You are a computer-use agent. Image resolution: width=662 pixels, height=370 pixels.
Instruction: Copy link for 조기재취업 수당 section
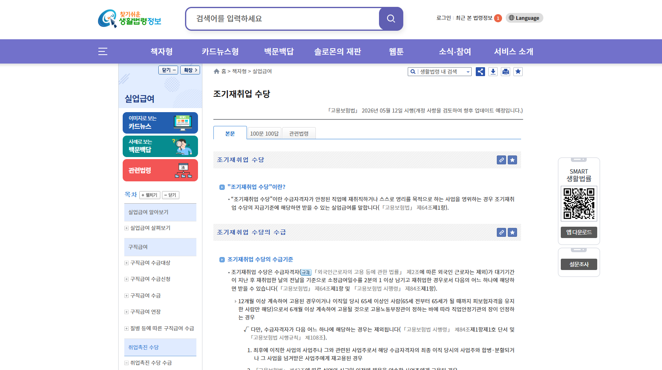click(501, 160)
